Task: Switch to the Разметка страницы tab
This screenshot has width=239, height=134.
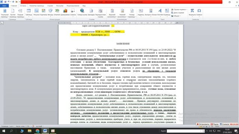Action: (x=37, y=6)
